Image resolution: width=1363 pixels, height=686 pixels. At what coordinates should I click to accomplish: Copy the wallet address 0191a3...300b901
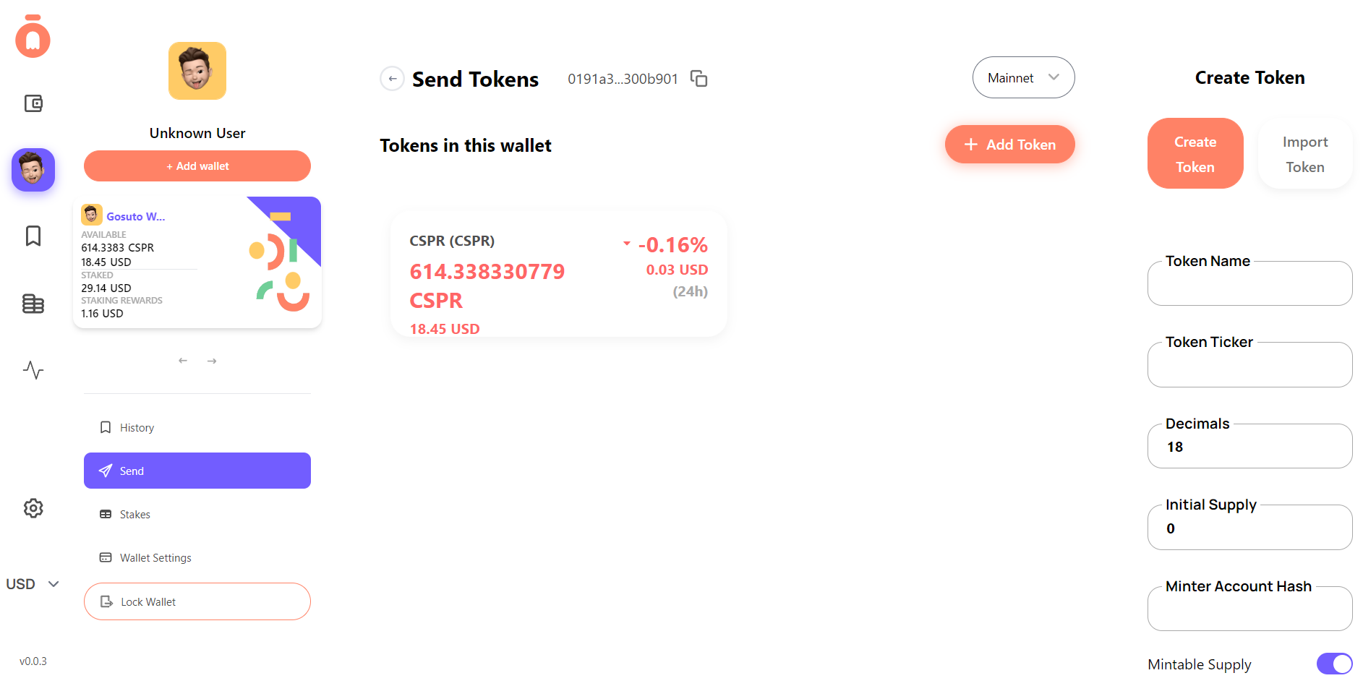point(698,78)
